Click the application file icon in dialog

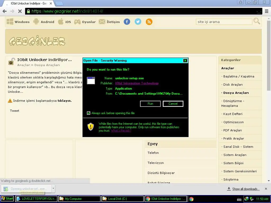pos(91,81)
